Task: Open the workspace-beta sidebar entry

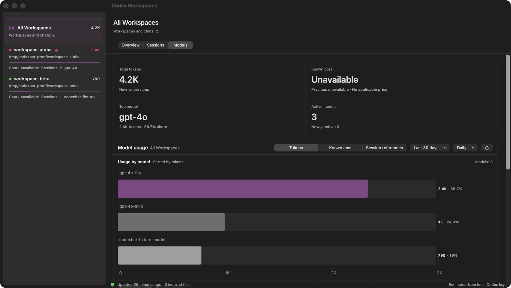Action: (x=54, y=87)
